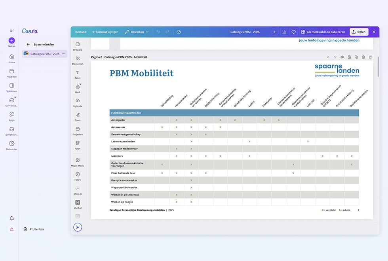This screenshot has height=261, width=388.
Task: Open Apps in the far-left navigation
Action: 11,116
